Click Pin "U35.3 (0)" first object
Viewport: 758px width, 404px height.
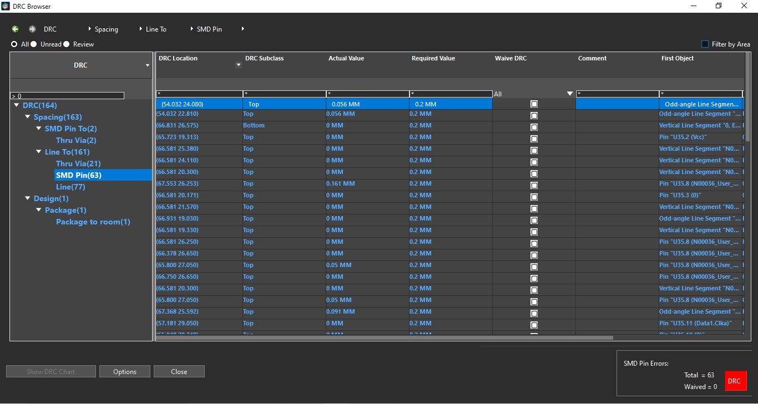click(x=681, y=195)
